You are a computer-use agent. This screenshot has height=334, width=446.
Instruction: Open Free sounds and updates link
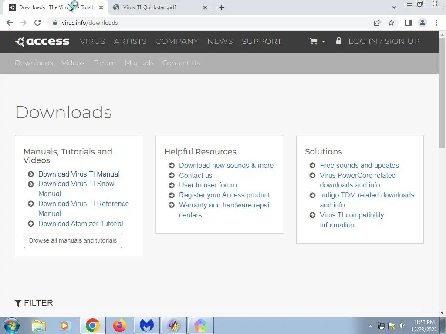pyautogui.click(x=359, y=165)
